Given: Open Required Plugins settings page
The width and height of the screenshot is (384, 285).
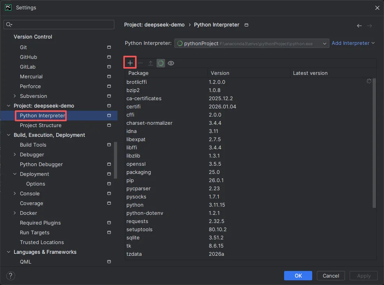Looking at the screenshot, I should (40, 223).
